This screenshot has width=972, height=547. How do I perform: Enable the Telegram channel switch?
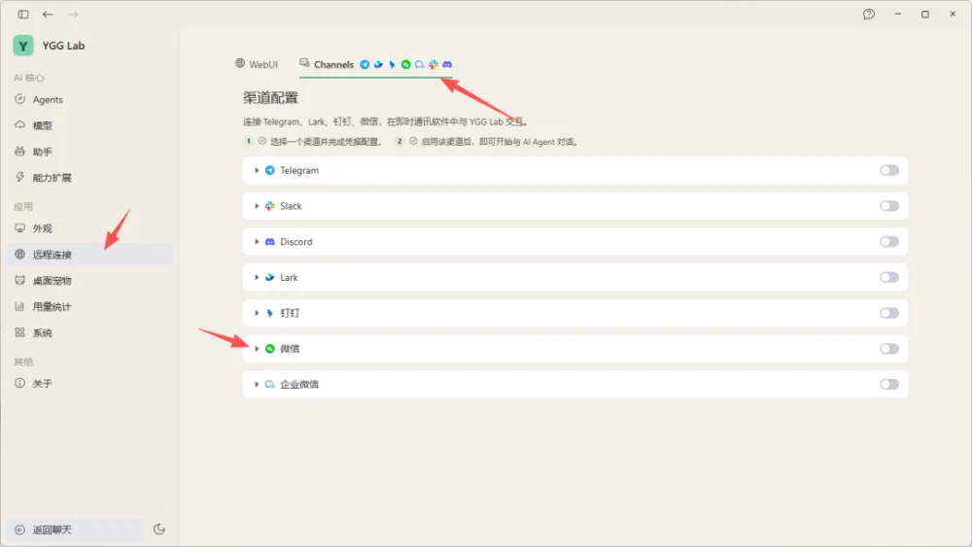pos(889,170)
